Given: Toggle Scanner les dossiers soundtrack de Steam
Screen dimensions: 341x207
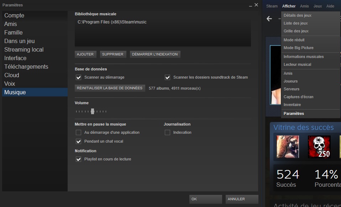Looking at the screenshot, I should (x=168, y=78).
